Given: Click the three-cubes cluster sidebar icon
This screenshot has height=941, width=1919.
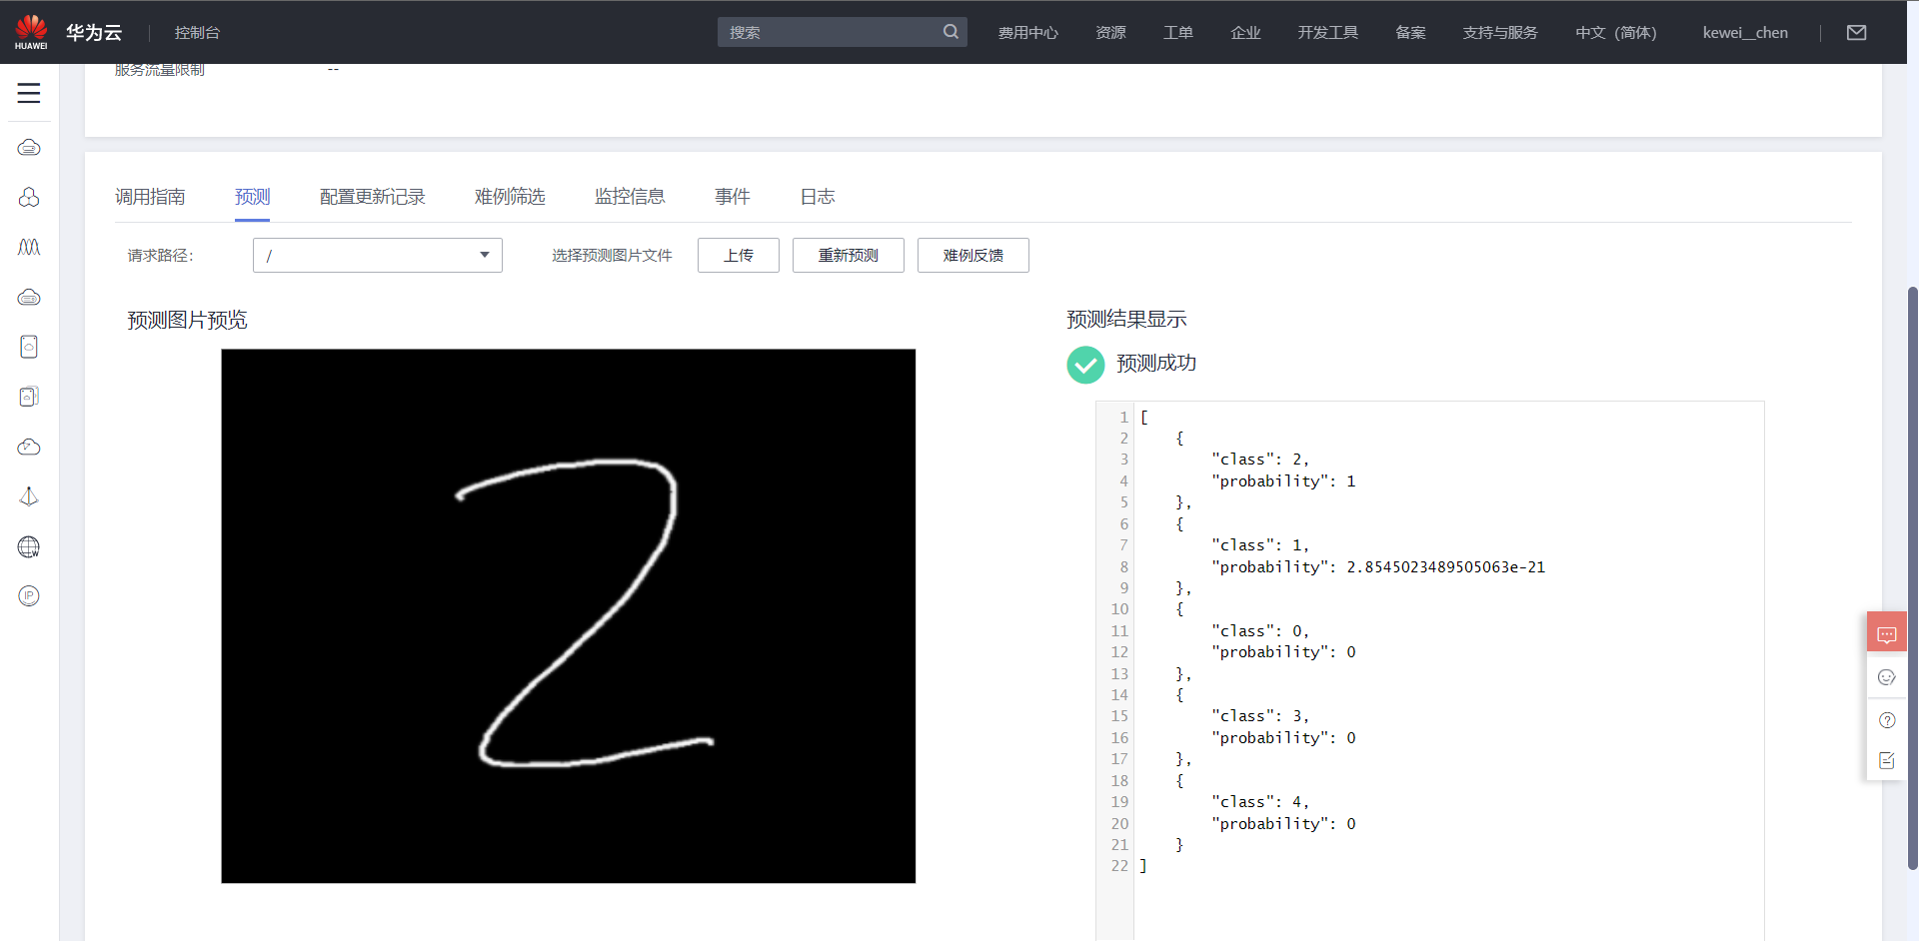Looking at the screenshot, I should point(29,197).
